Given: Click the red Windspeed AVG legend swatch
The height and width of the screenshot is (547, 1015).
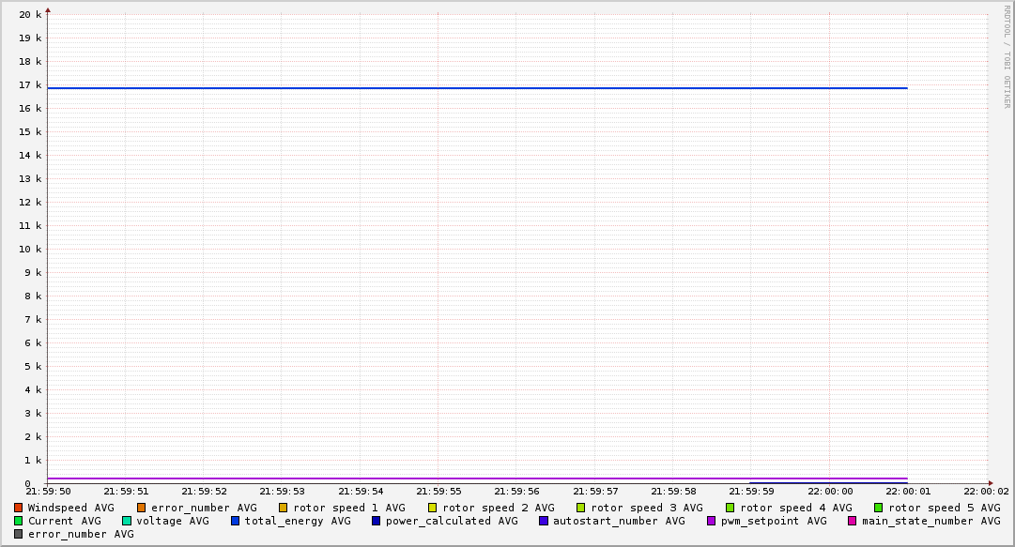Looking at the screenshot, I should [18, 508].
